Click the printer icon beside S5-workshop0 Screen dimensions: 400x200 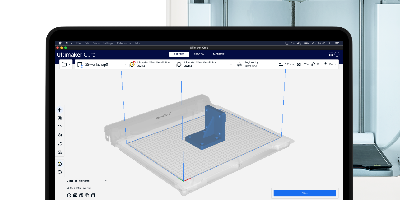click(80, 64)
